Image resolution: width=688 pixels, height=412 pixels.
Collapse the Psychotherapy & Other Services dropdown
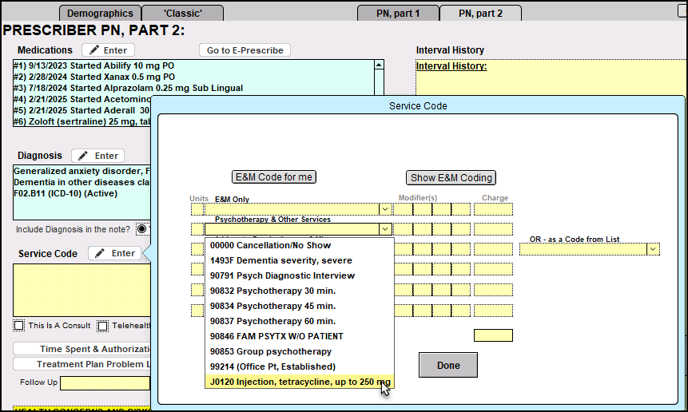click(385, 229)
